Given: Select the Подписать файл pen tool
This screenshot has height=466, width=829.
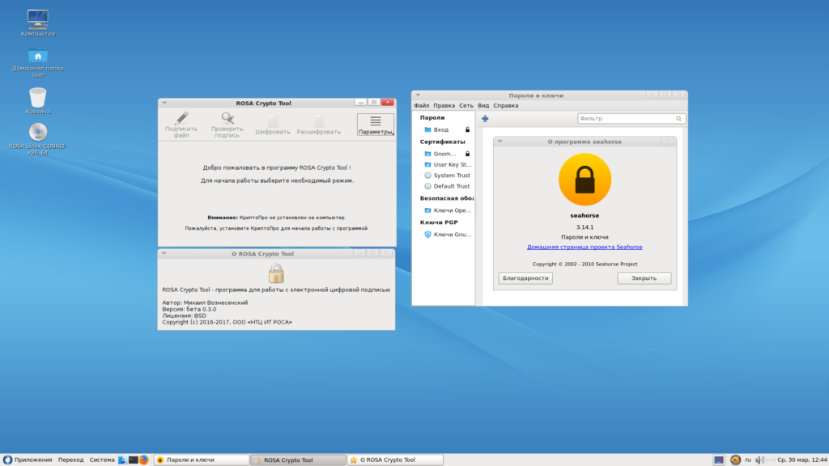Looking at the screenshot, I should pyautogui.click(x=181, y=125).
